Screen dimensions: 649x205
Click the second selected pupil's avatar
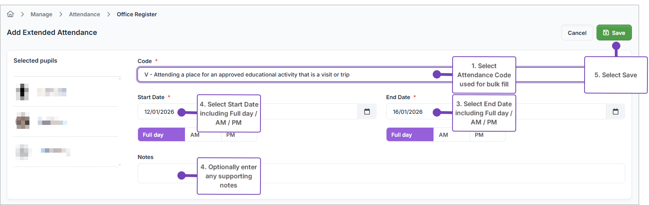pos(23,121)
